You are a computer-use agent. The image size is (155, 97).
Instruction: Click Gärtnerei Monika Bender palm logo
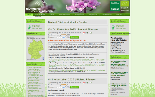click(39, 7)
